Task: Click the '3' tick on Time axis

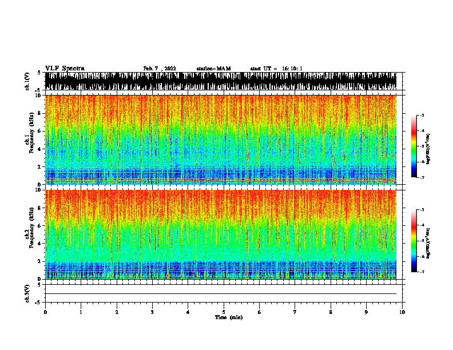Action: (152, 312)
